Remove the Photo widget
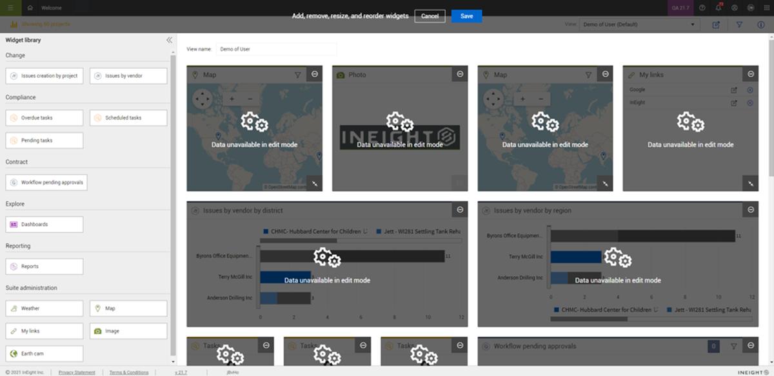 (x=460, y=74)
